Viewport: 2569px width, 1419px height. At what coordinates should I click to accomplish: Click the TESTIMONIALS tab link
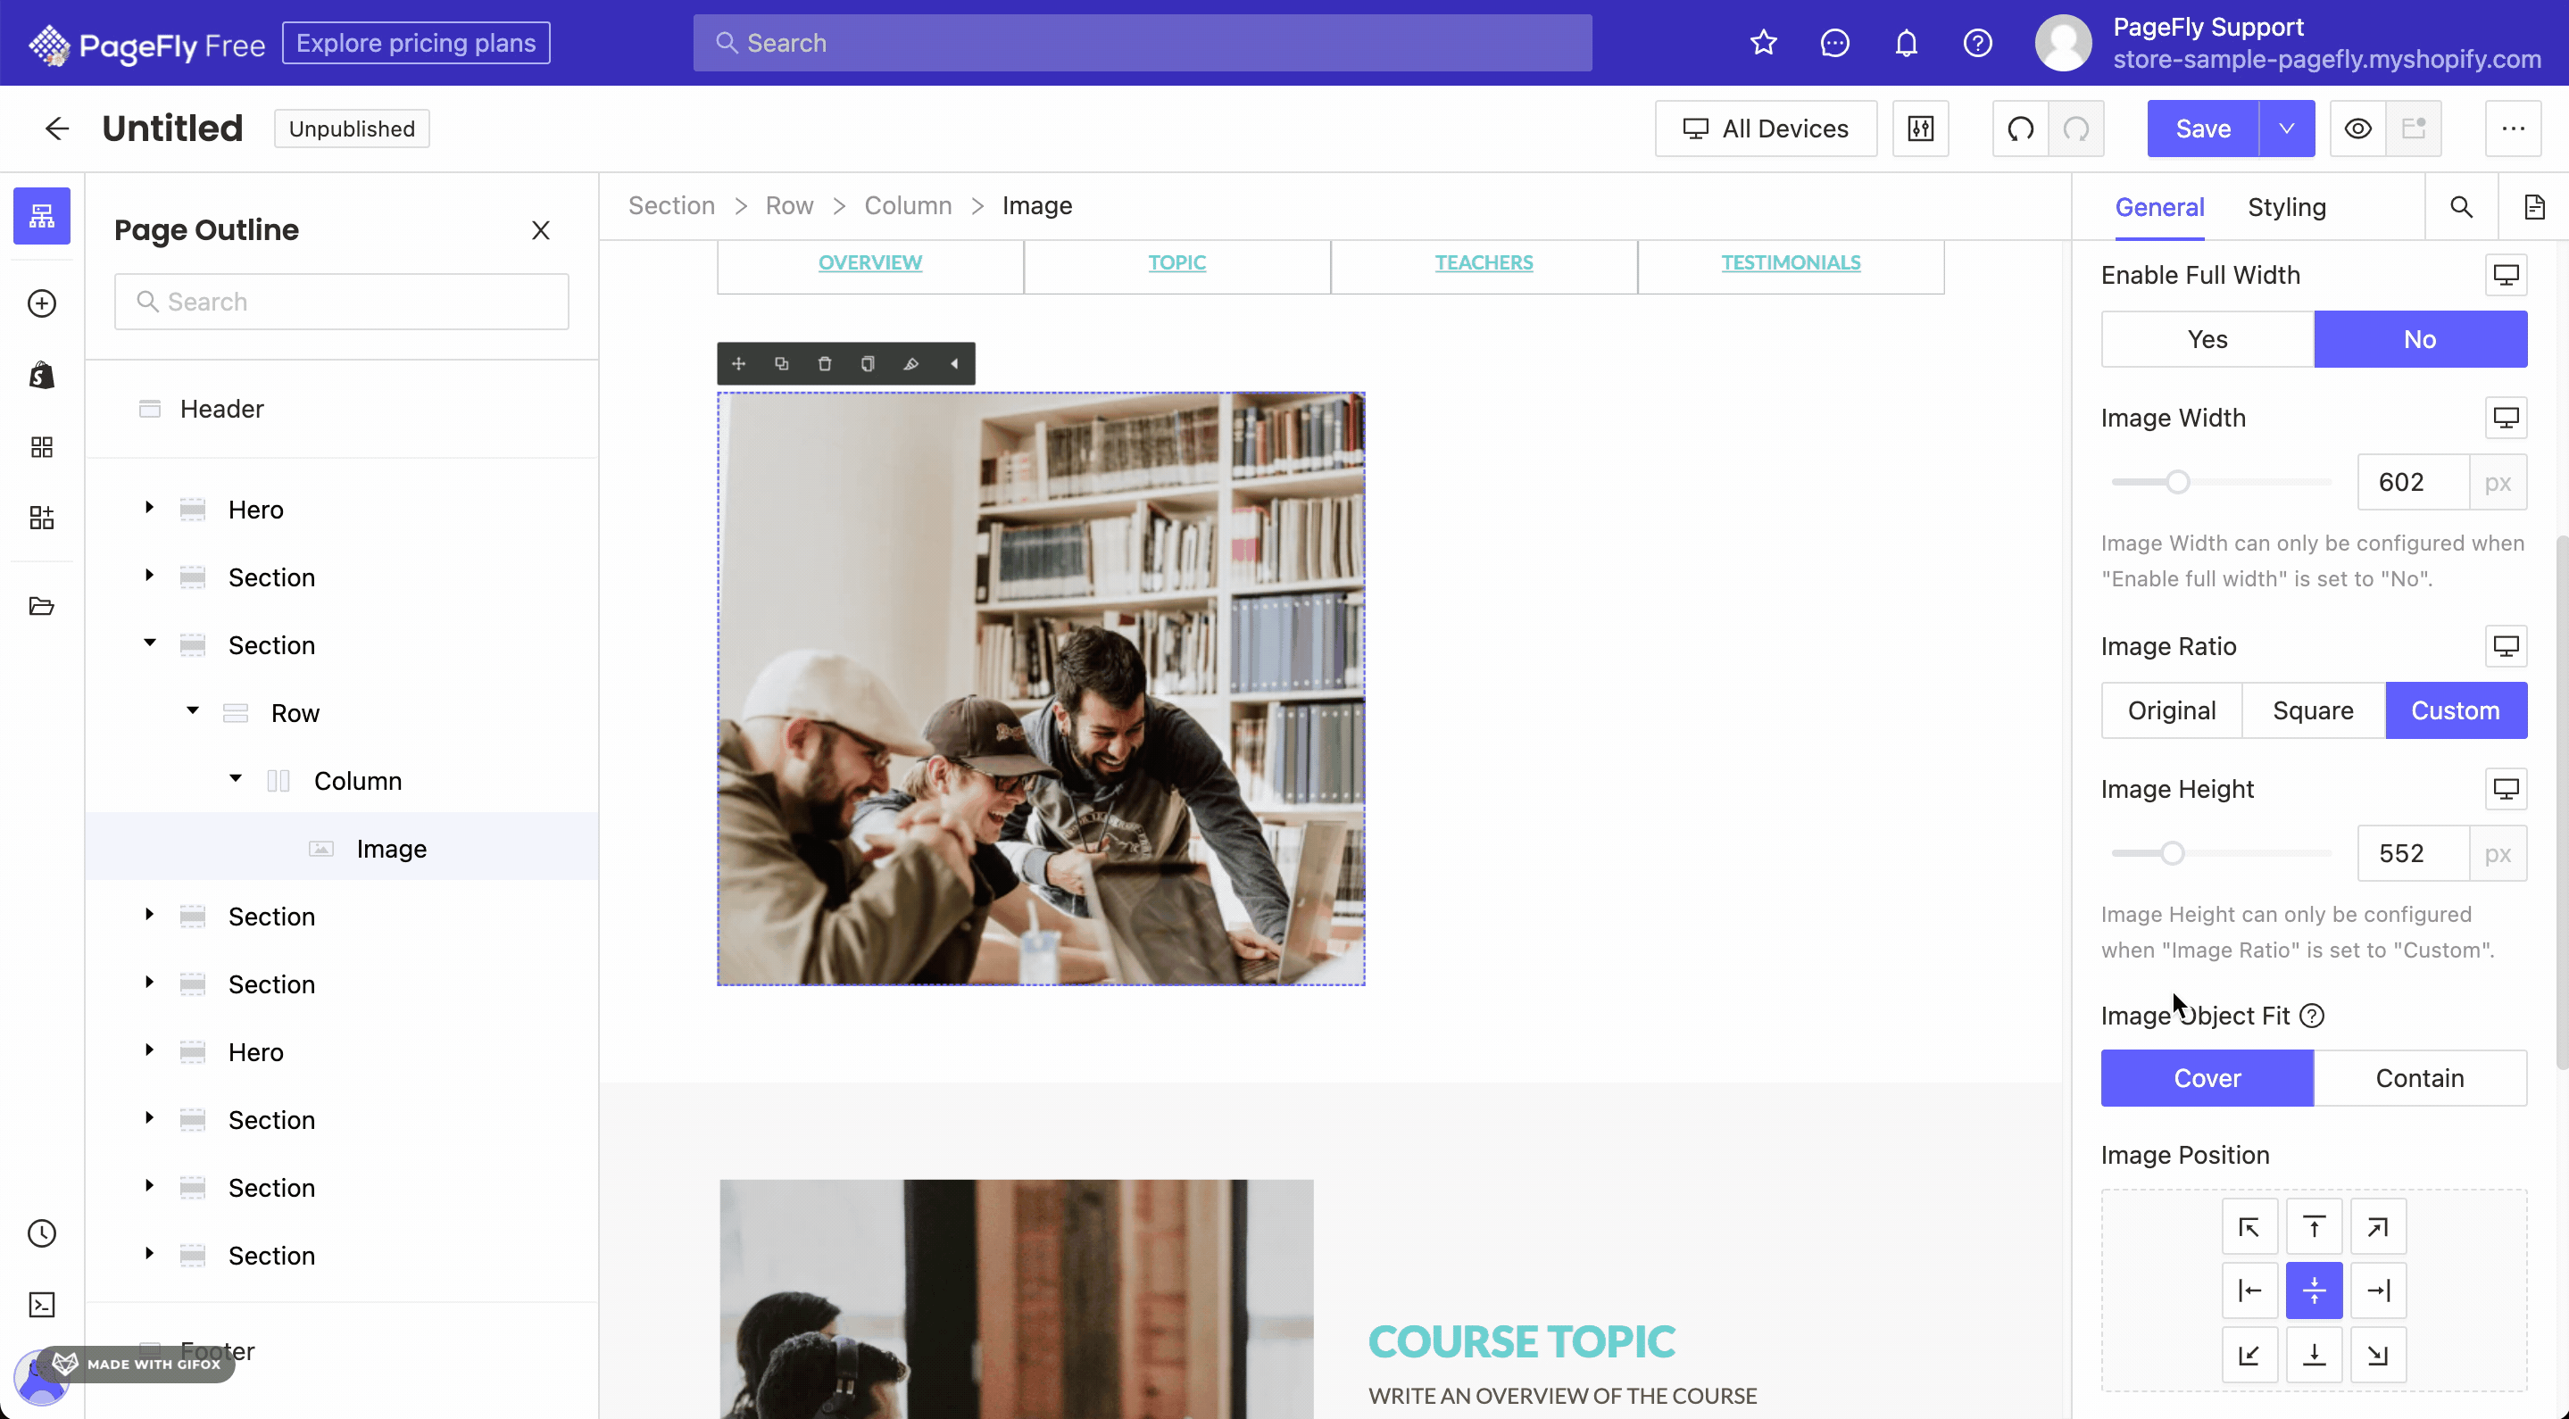pos(1790,262)
